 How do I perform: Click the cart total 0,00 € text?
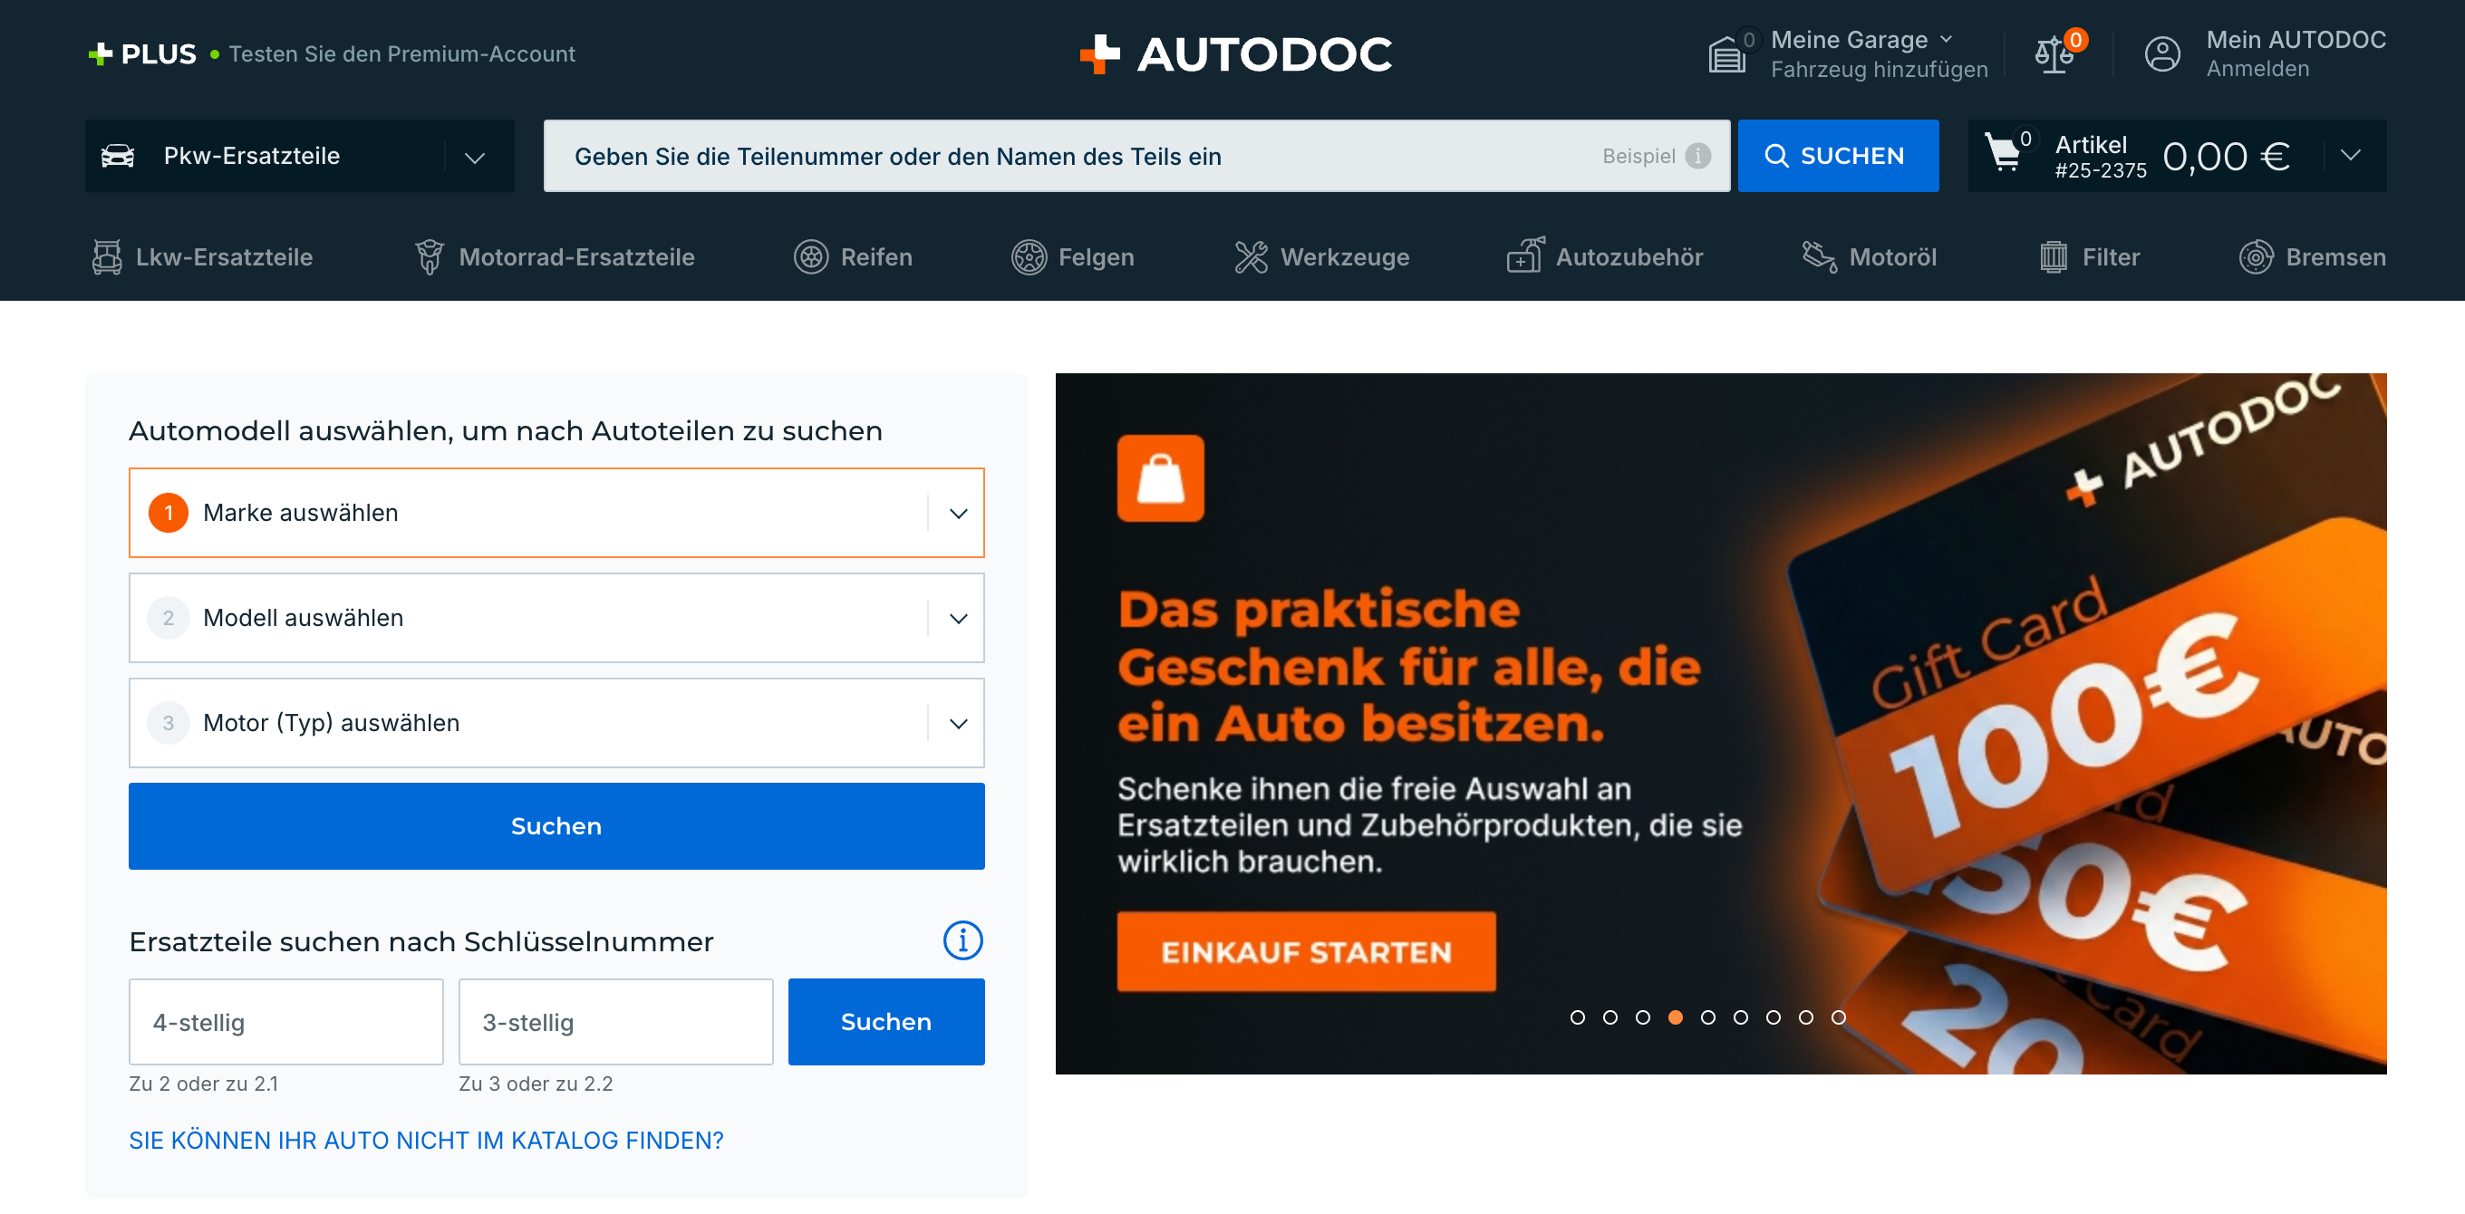click(x=2226, y=156)
